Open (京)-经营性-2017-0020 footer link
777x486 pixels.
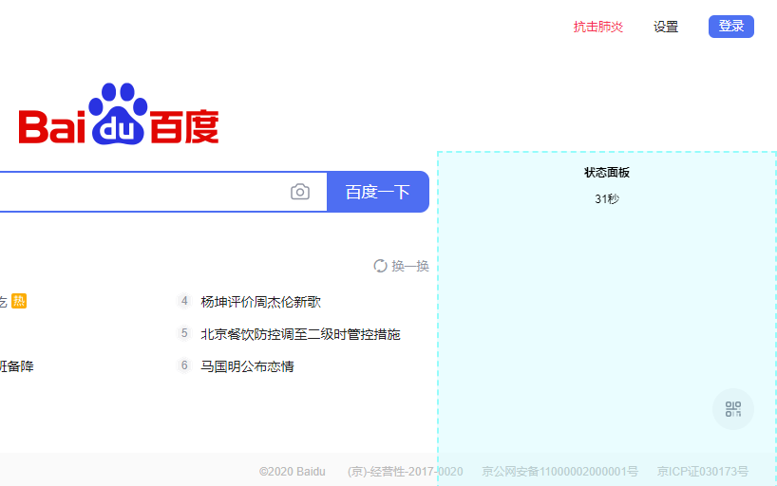click(x=406, y=472)
